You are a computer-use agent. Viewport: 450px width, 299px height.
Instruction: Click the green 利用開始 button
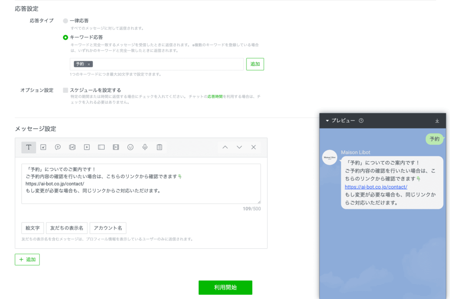(x=225, y=288)
